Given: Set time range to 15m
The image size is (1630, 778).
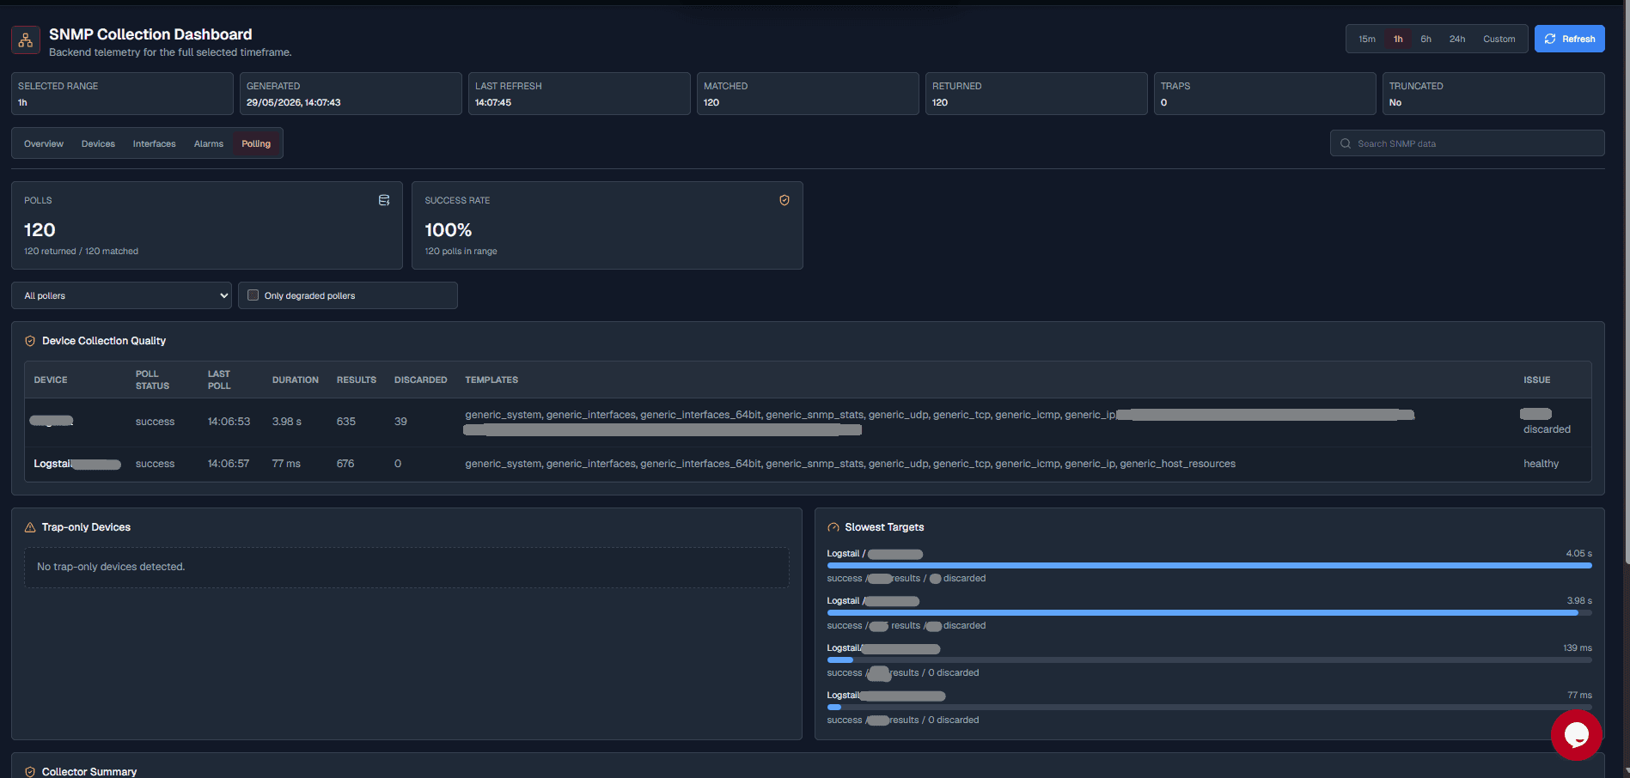Looking at the screenshot, I should (x=1367, y=39).
